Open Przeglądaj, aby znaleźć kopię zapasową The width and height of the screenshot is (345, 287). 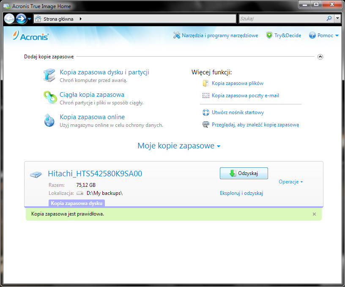(255, 125)
